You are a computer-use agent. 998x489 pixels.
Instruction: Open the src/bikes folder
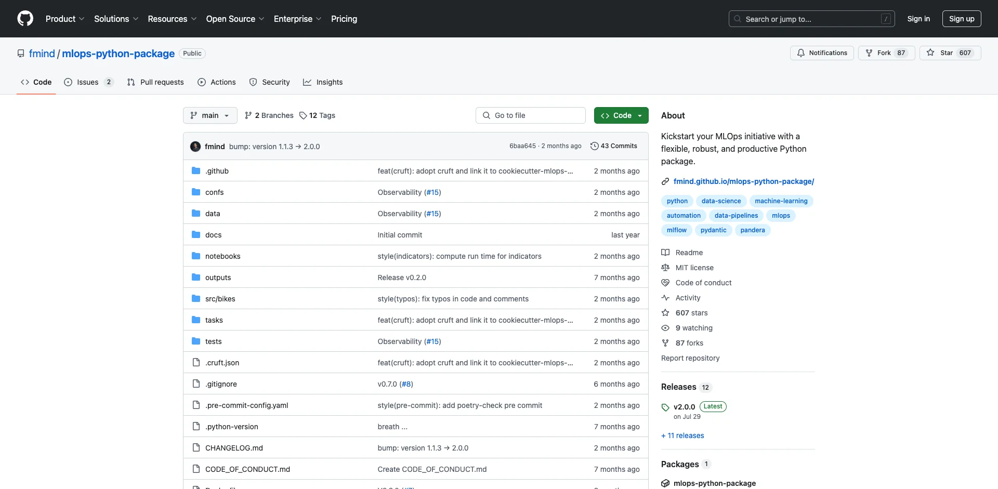click(220, 299)
